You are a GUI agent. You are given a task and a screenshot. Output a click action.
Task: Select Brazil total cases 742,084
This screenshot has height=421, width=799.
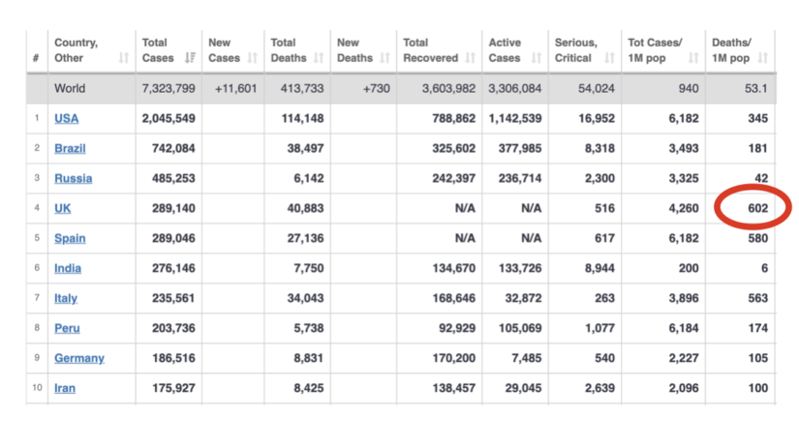[173, 149]
